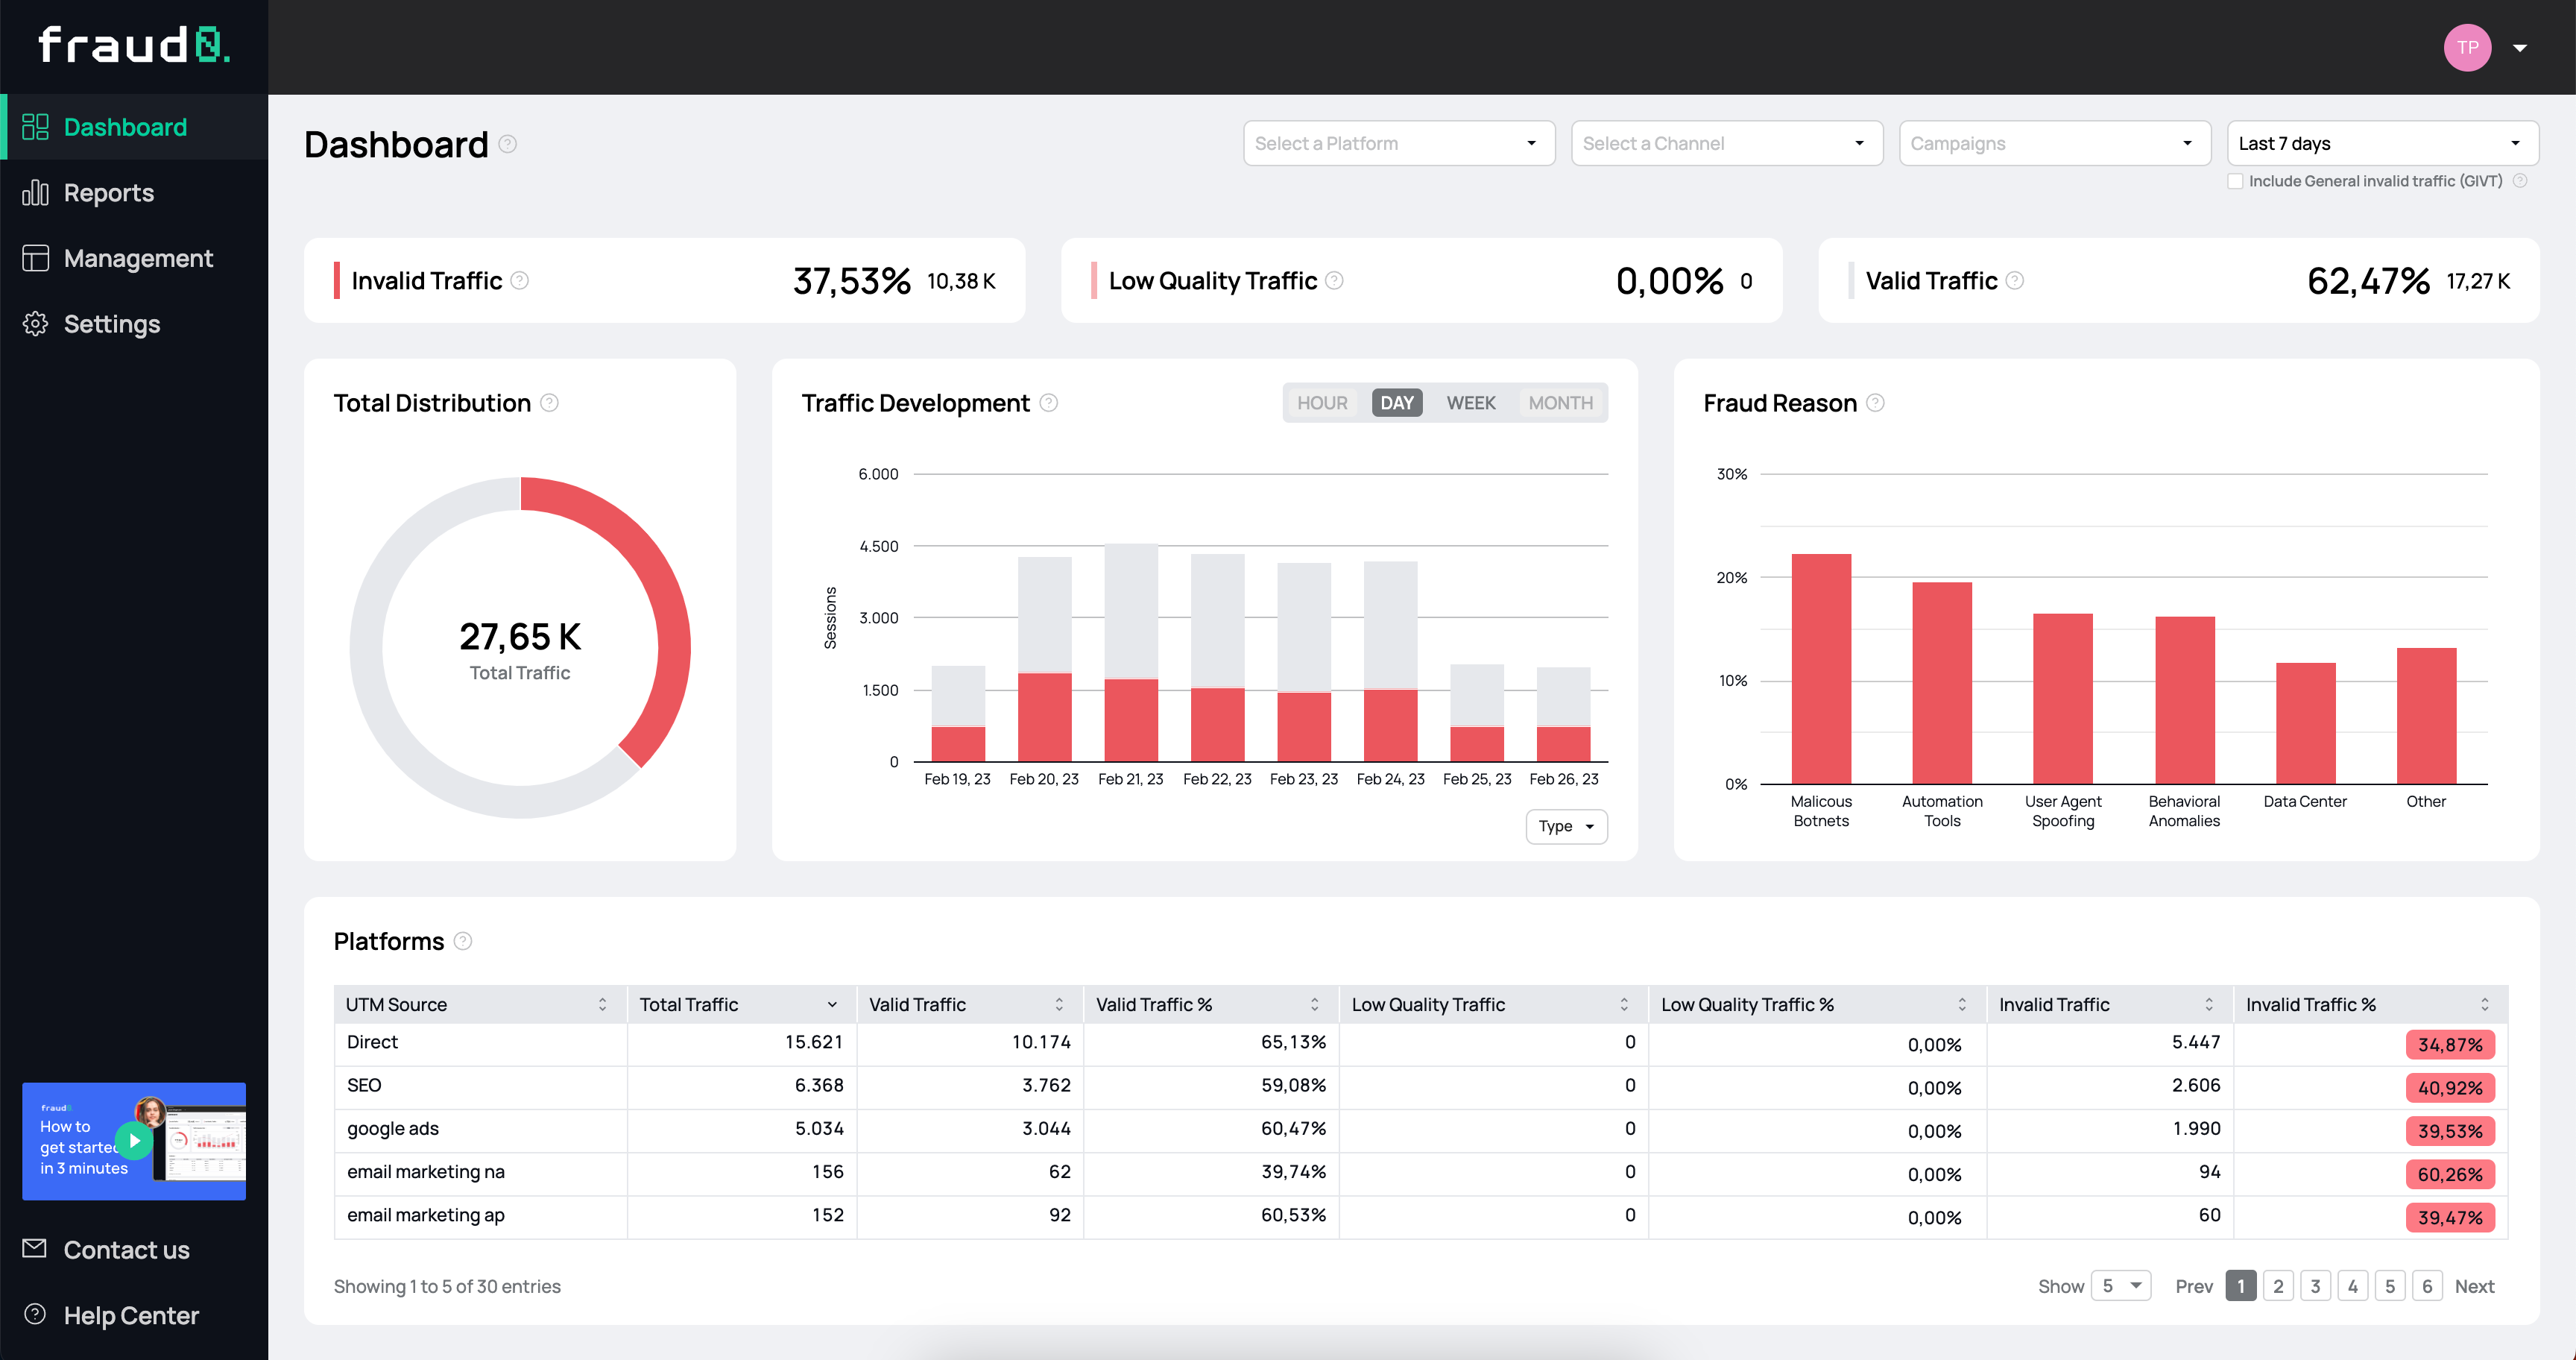The width and height of the screenshot is (2576, 1360).
Task: Open Dashboard in the sidebar menu
Action: coord(125,127)
